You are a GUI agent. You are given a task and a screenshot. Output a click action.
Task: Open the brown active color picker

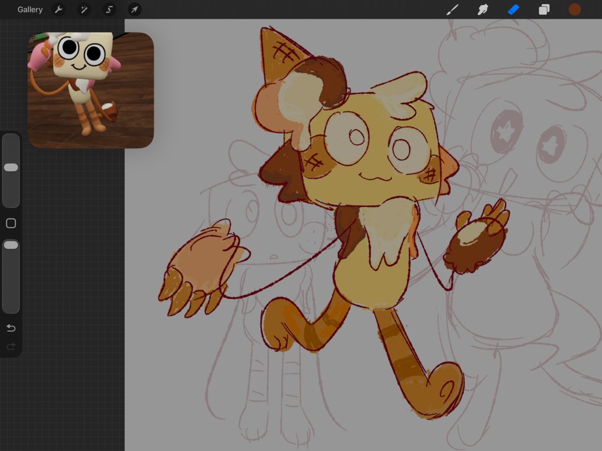(574, 10)
